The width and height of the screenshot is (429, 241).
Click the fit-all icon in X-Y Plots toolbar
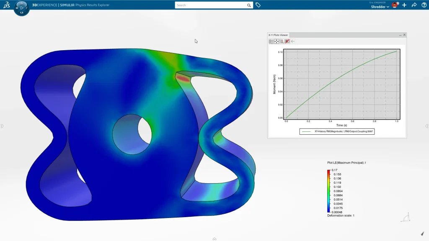pyautogui.click(x=277, y=41)
